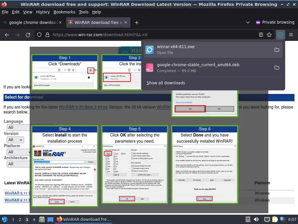Switch to WinRAR download free tab
298x224 pixels.
pos(98,22)
